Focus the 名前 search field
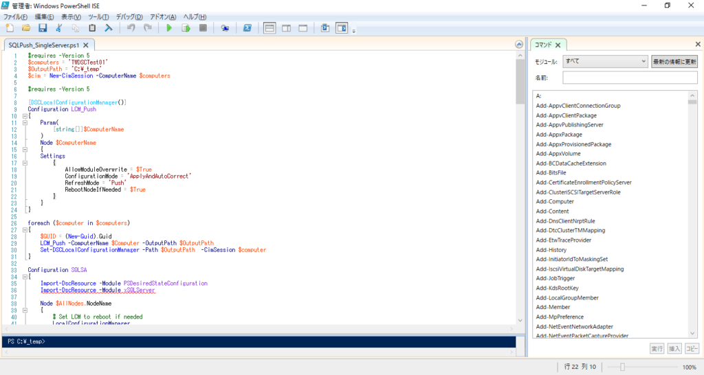The image size is (704, 375). click(x=630, y=78)
